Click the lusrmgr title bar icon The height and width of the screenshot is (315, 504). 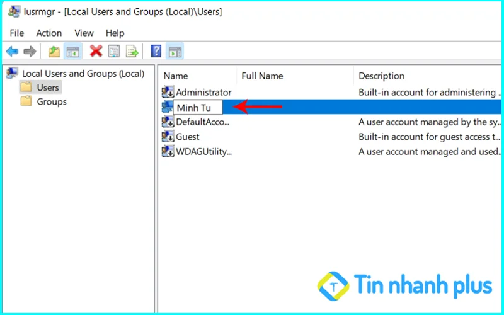[14, 12]
